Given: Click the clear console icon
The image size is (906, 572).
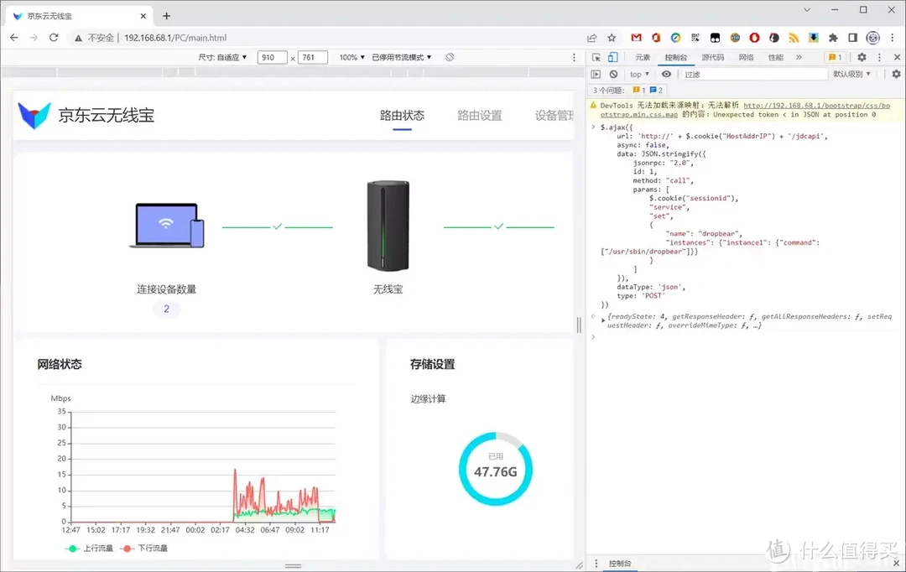Looking at the screenshot, I should coord(613,75).
